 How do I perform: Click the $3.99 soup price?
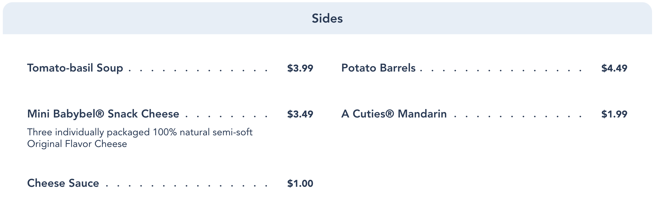pyautogui.click(x=300, y=68)
